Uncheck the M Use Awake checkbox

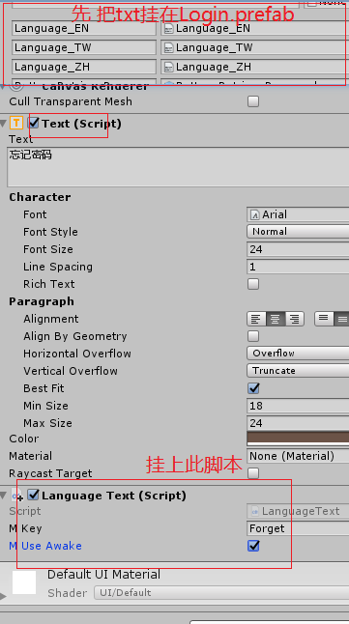point(253,546)
